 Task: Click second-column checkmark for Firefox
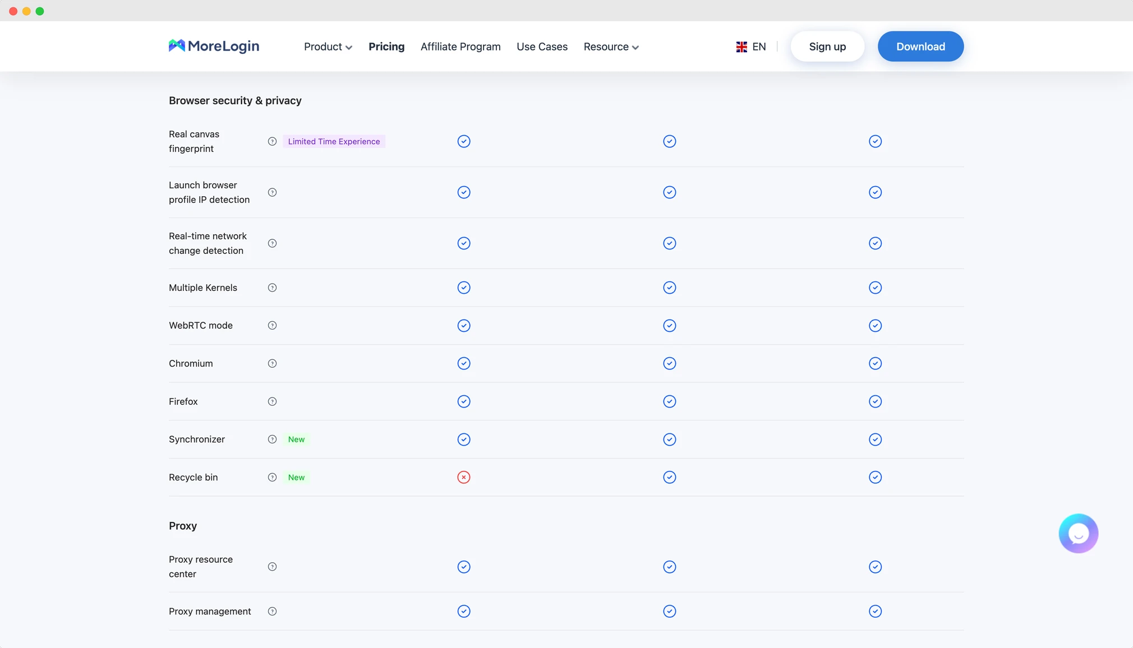point(669,401)
